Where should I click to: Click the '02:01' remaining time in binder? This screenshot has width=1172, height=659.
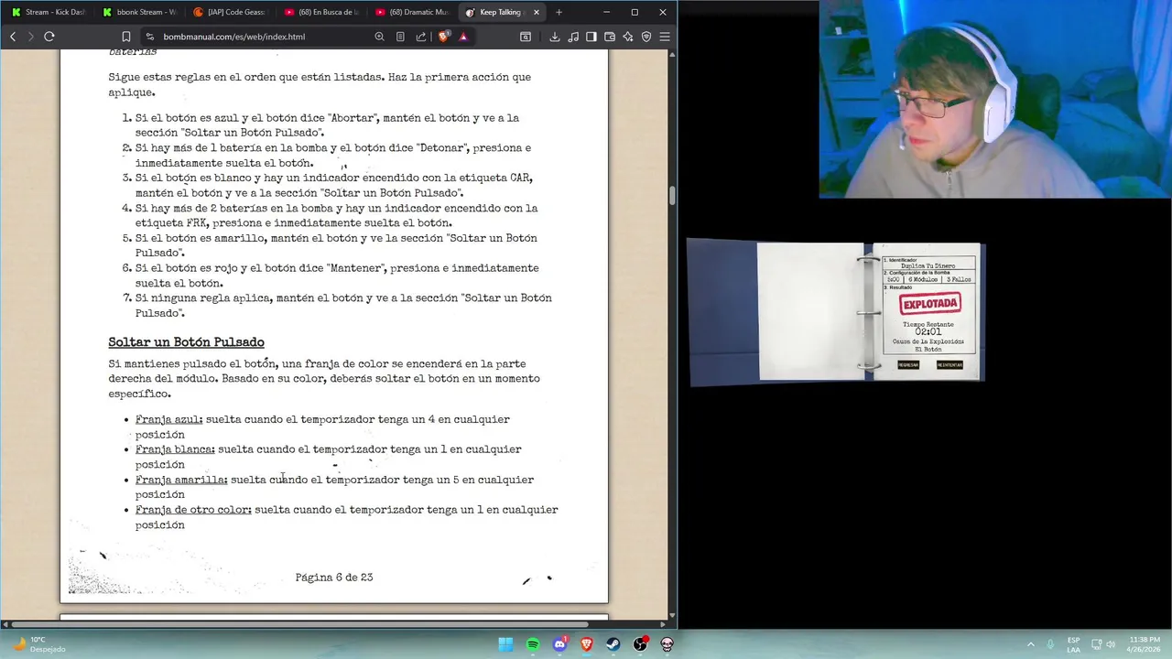click(928, 331)
